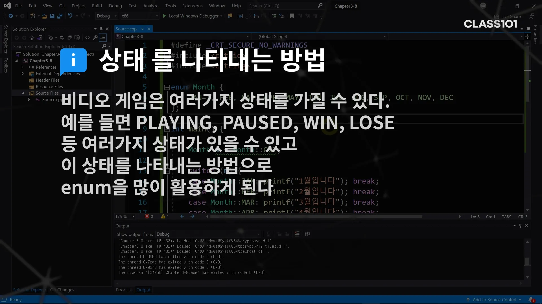Expand the References tree node

(23, 67)
